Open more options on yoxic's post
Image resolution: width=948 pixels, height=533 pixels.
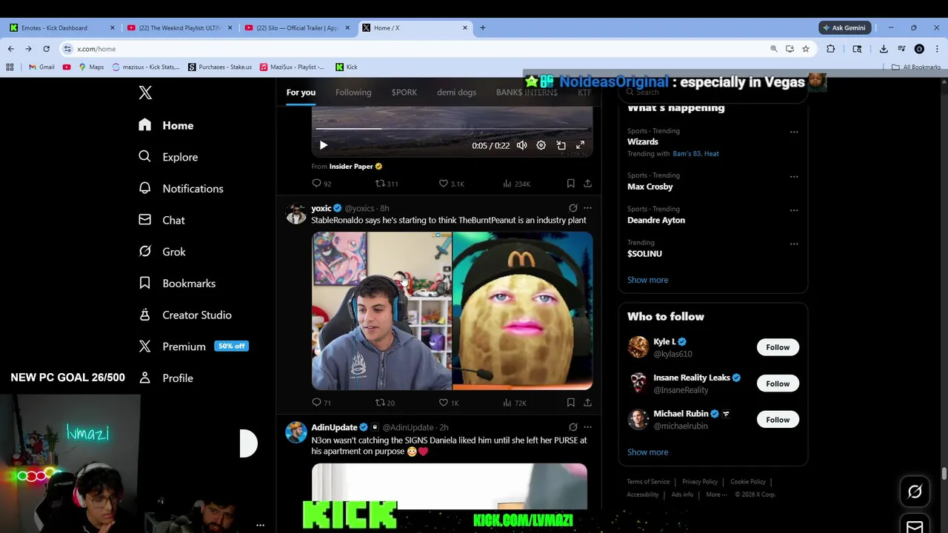[x=587, y=208]
